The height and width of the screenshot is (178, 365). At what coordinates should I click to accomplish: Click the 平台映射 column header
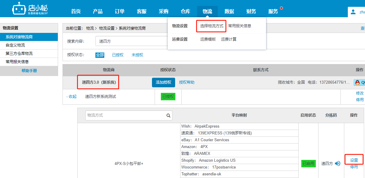[239, 115]
